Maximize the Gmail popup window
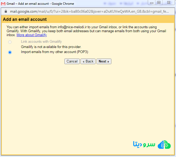This screenshot has width=176, height=157. point(159,3)
